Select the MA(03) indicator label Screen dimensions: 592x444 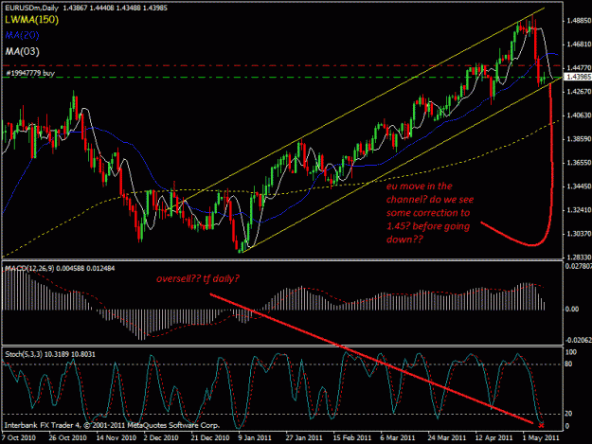(23, 51)
